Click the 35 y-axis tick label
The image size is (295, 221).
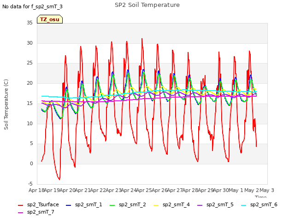click(29, 23)
